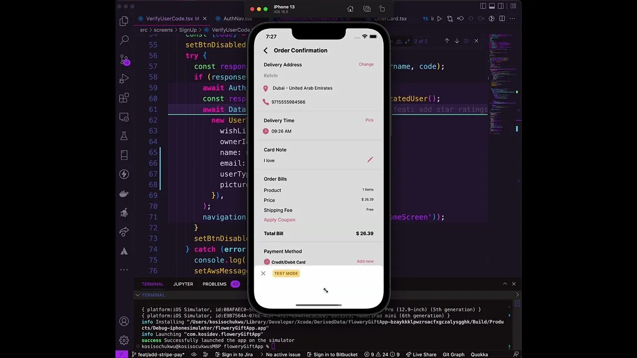Dismiss the TEST MODE payment sheet
Image resolution: width=637 pixels, height=358 pixels.
(x=263, y=273)
